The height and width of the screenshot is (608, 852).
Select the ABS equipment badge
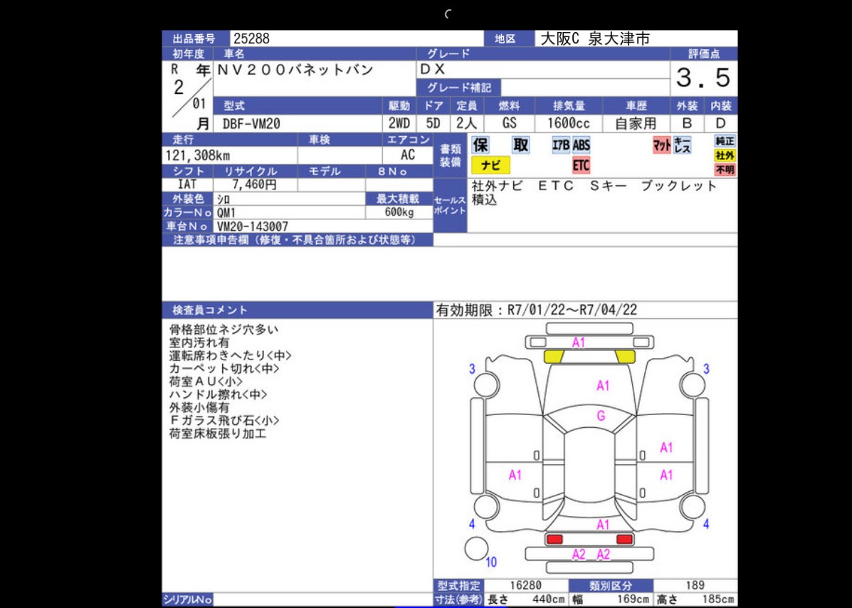(x=581, y=145)
